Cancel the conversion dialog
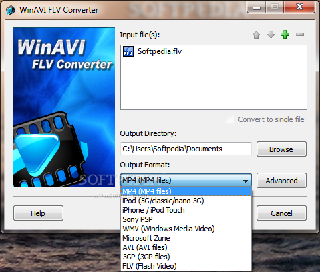Image resolution: width=320 pixels, height=272 pixels. tap(281, 213)
